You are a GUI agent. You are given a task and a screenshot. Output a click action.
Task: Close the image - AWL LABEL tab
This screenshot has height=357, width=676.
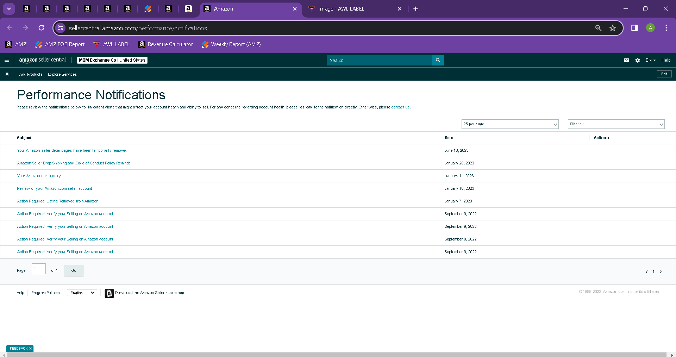(x=400, y=9)
